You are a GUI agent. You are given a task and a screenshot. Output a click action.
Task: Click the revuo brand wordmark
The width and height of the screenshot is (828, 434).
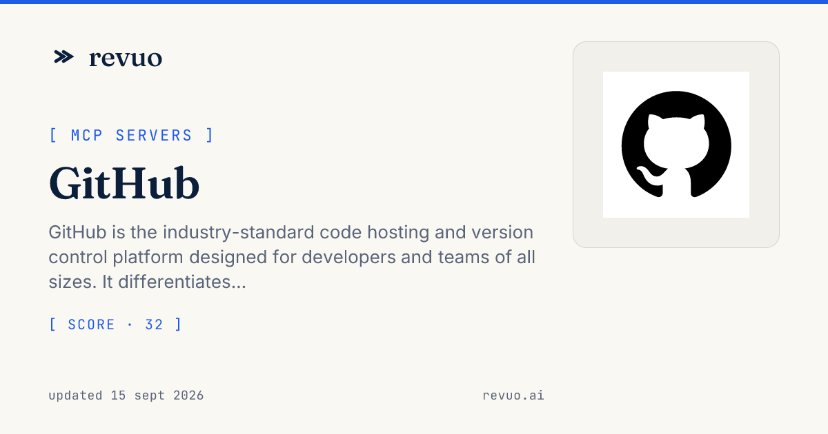pos(126,58)
